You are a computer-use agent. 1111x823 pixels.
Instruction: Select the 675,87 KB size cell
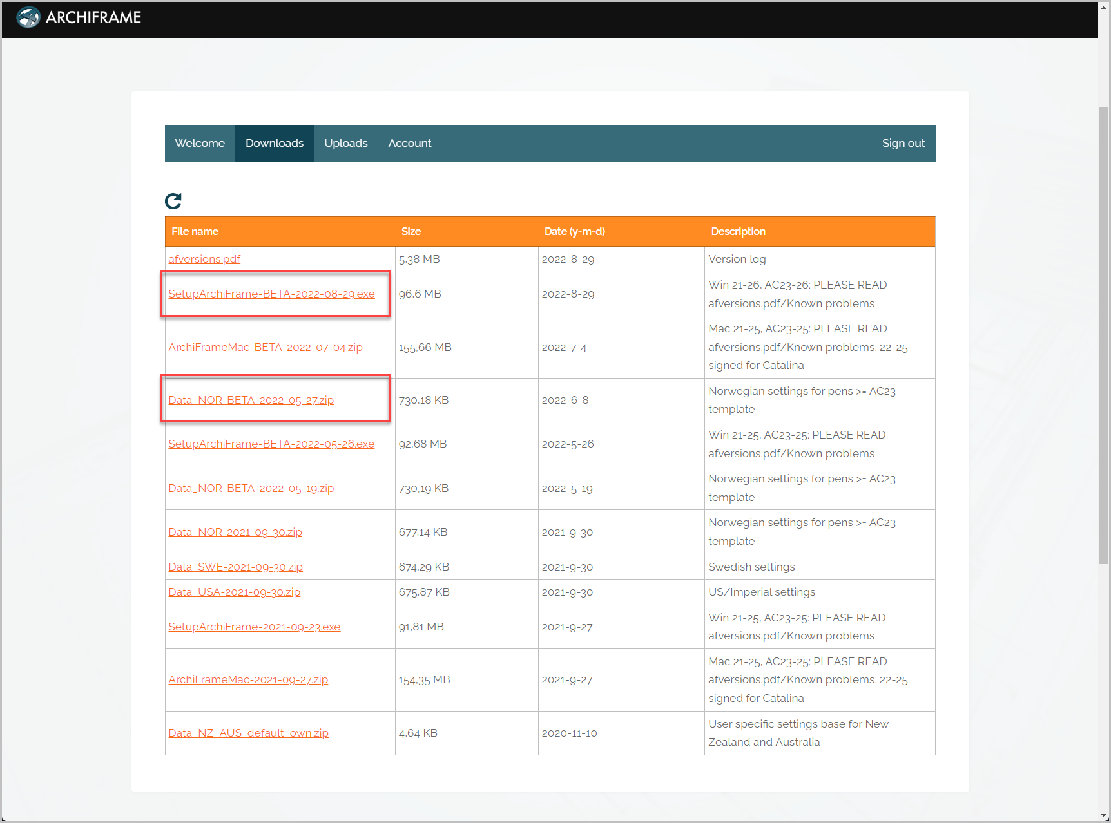tap(467, 592)
